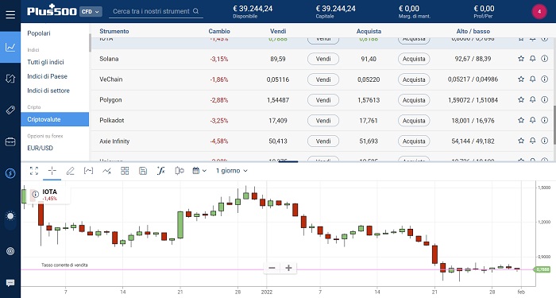Toggle price alert bell for Polygon
Screen dimensions: 556x298
(533, 99)
